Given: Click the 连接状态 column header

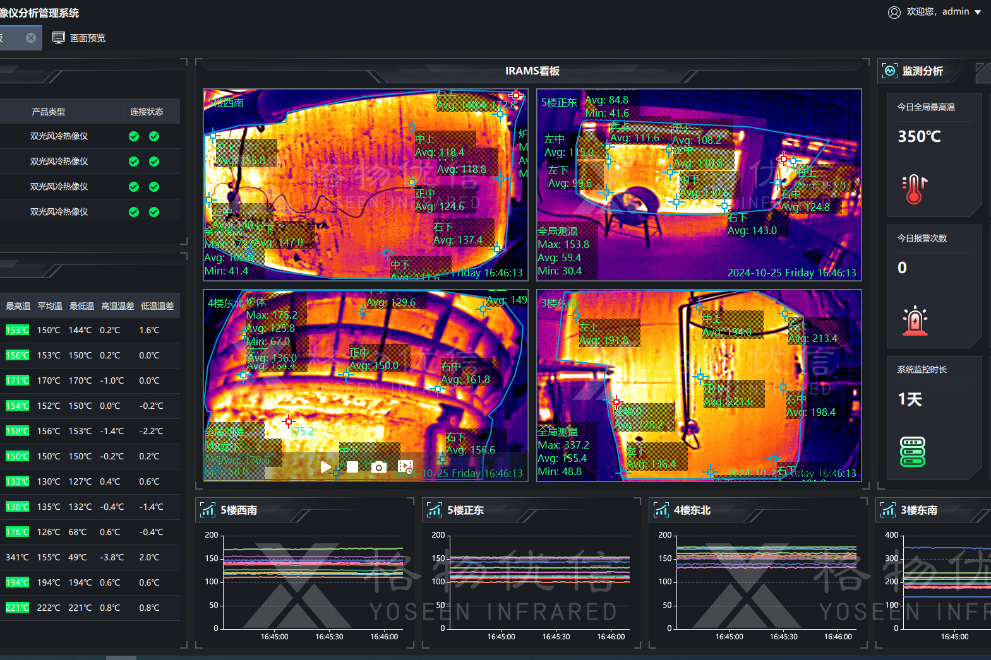Looking at the screenshot, I should (x=147, y=112).
